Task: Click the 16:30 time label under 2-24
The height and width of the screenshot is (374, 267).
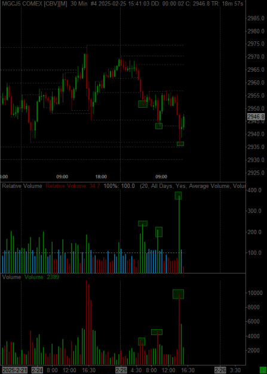Action: [x=89, y=370]
